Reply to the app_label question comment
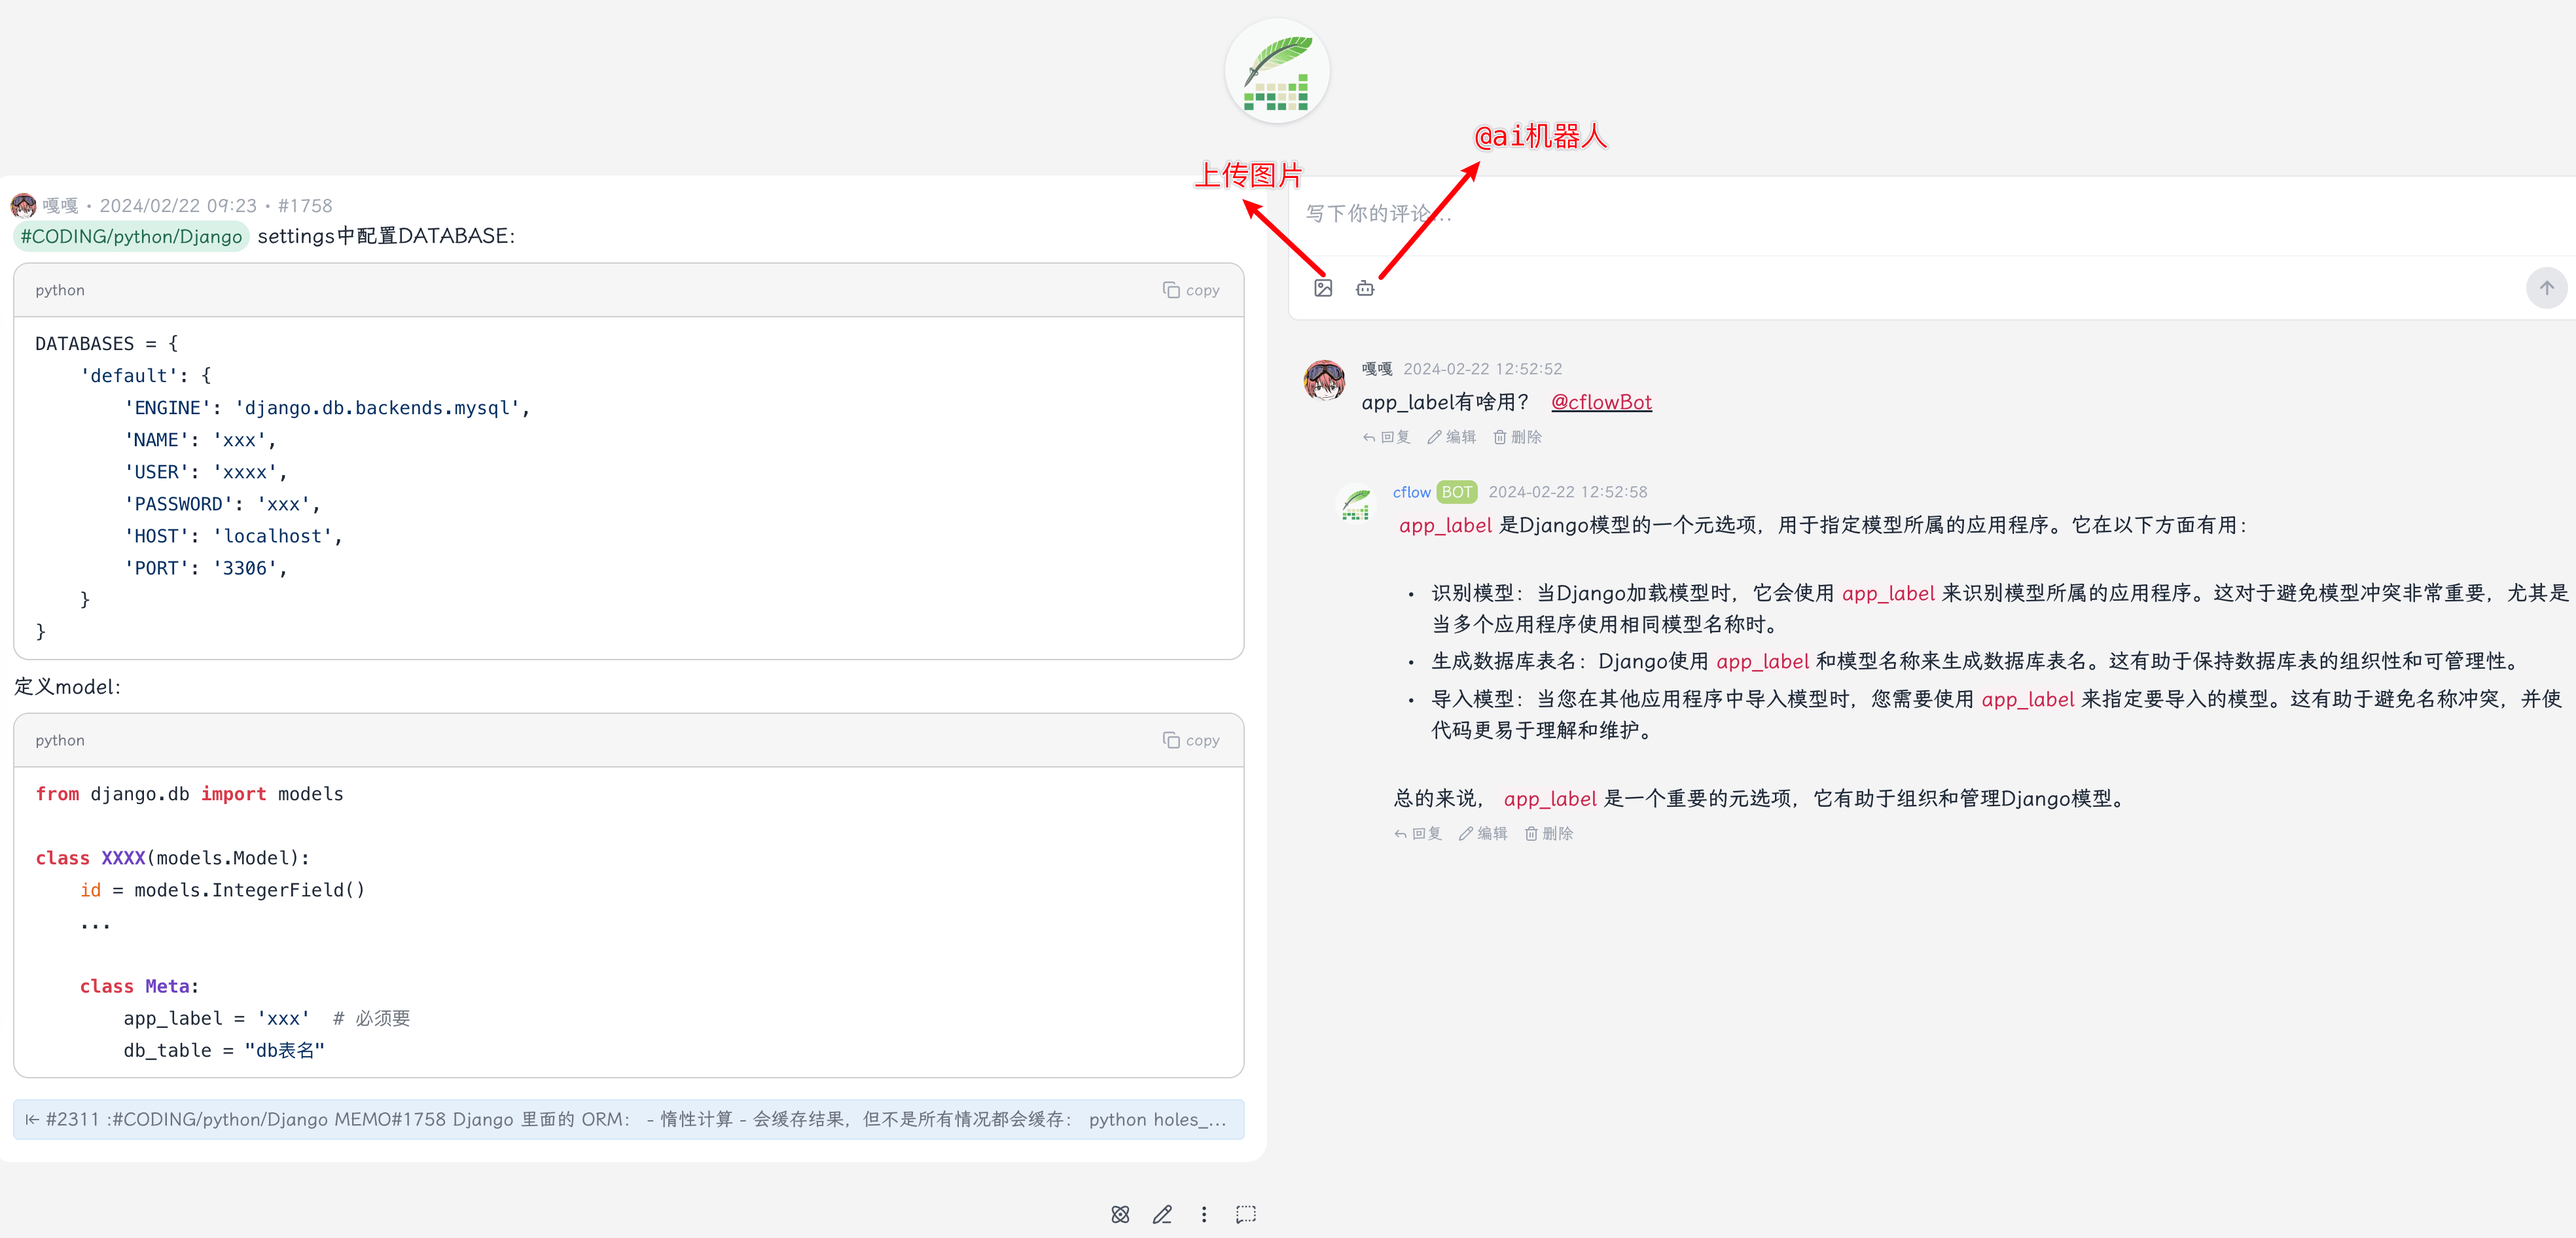2576x1238 pixels. coord(1386,437)
